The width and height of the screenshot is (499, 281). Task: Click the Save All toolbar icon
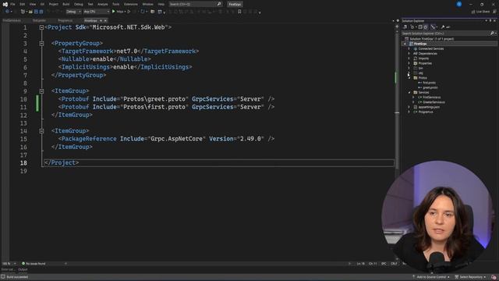coord(41,12)
